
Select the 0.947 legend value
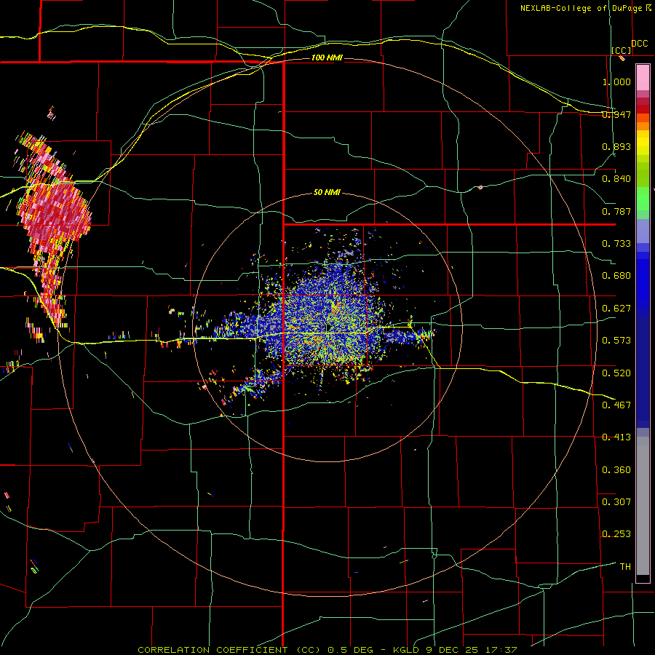tap(616, 114)
